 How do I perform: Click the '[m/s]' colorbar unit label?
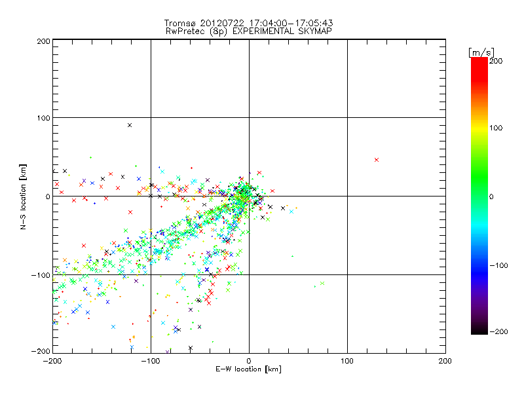click(x=481, y=52)
